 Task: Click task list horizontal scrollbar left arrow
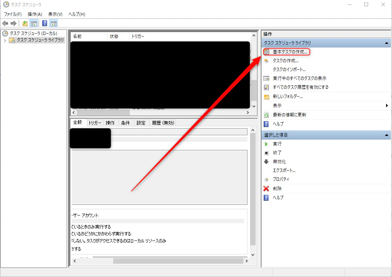point(74,113)
